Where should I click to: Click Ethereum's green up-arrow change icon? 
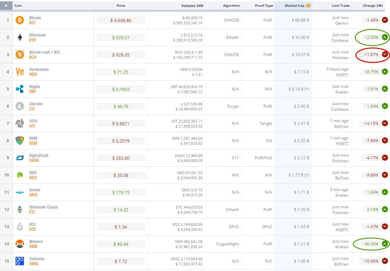click(385, 37)
